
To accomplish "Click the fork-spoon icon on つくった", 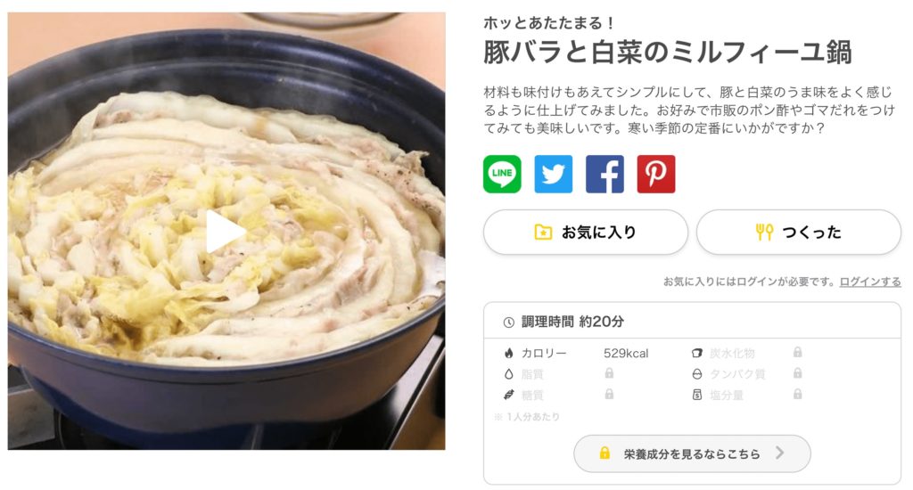I will (x=764, y=233).
